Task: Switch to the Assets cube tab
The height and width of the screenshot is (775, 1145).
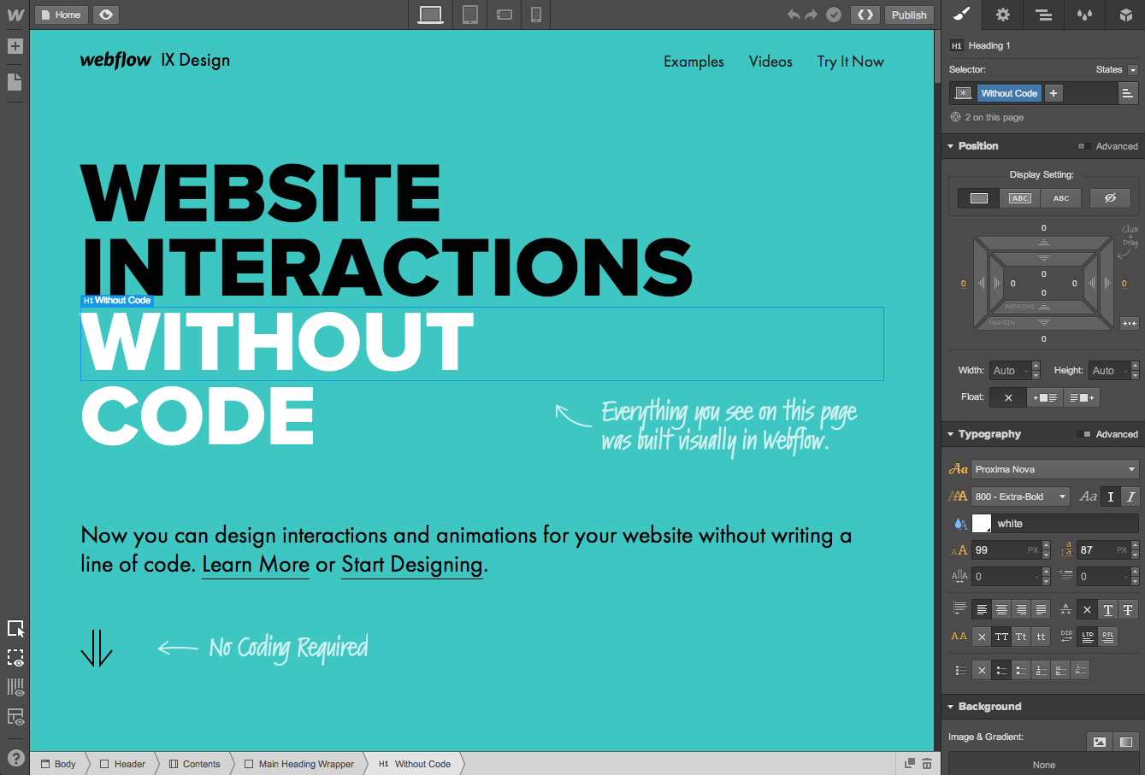Action: 1125,15
